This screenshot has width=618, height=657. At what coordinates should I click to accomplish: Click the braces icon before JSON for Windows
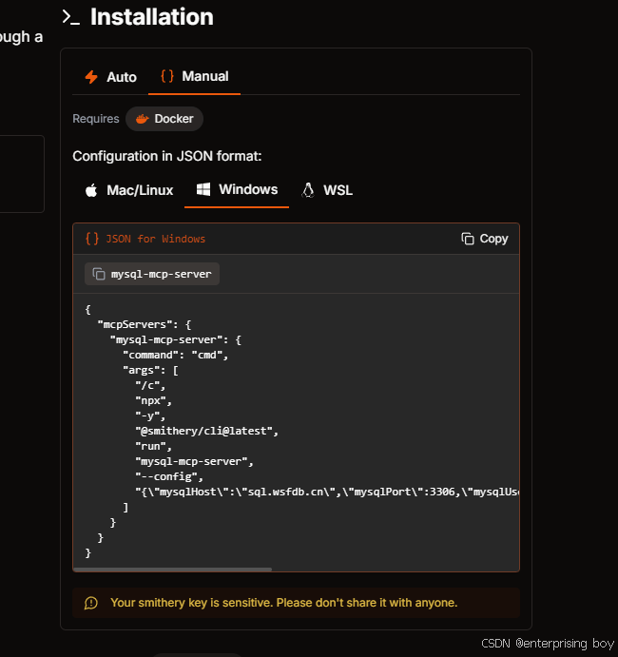click(x=92, y=239)
